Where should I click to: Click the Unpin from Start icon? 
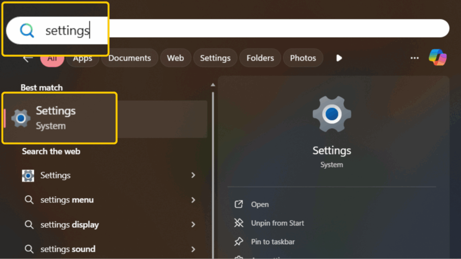(x=239, y=223)
